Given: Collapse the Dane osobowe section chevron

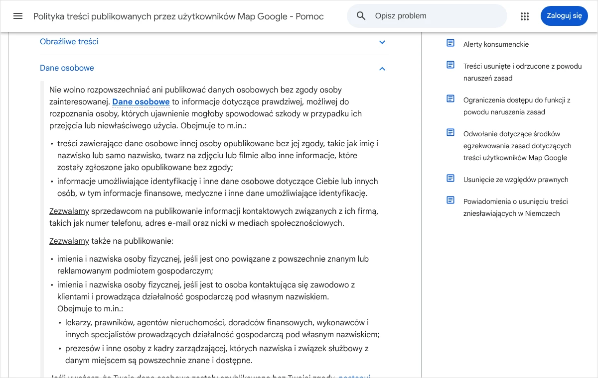Looking at the screenshot, I should 382,69.
